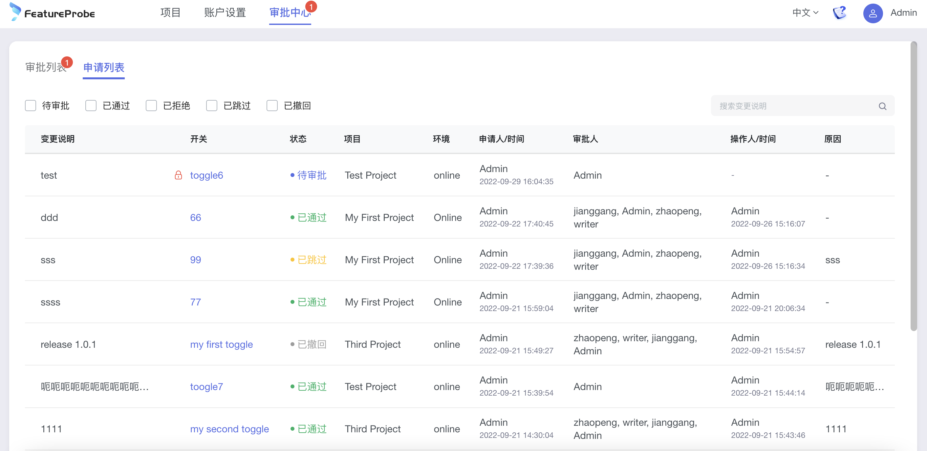The width and height of the screenshot is (927, 451).
Task: Click the red badge on 审批列表 tab
Action: (67, 62)
